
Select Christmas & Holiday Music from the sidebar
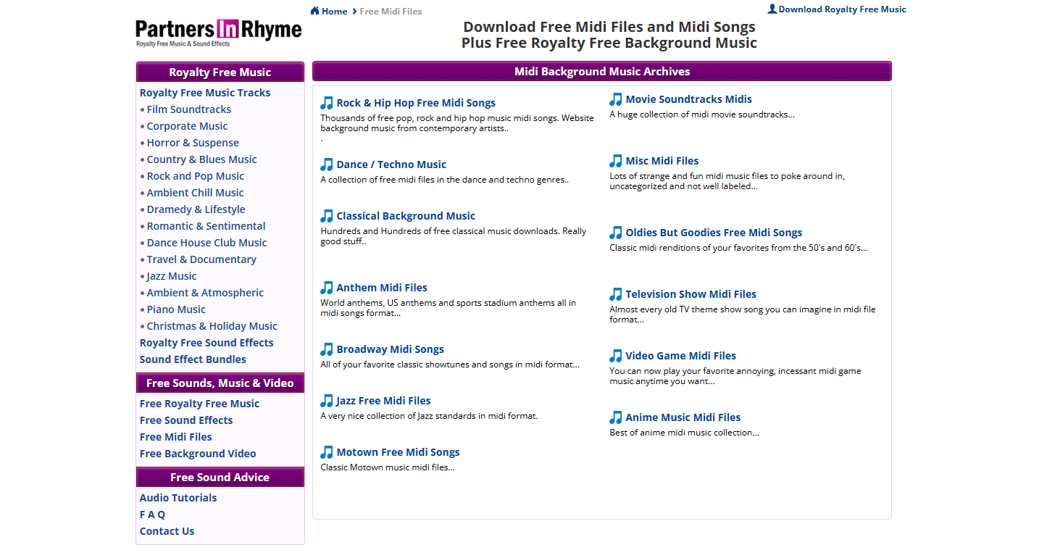click(x=211, y=325)
